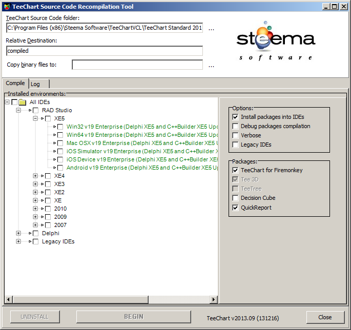Image resolution: width=351 pixels, height=330 pixels.
Task: Click the yellow folder icon beside All IDEs
Action: [23, 102]
